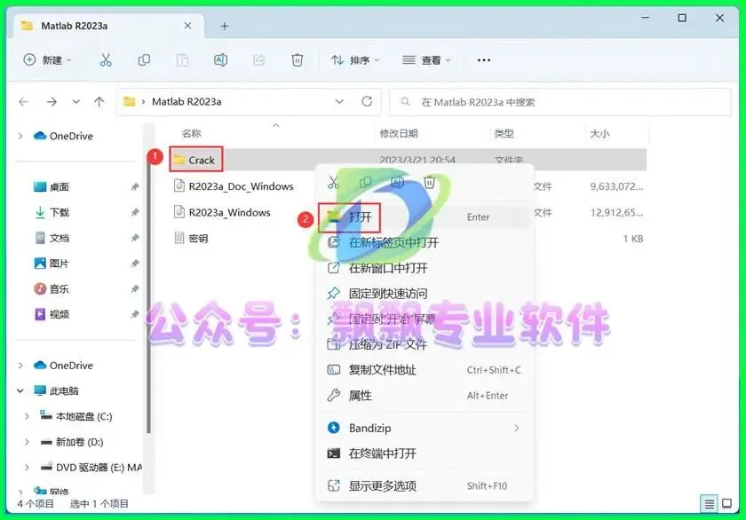The height and width of the screenshot is (520, 746).
Task: Go back with the left arrow
Action: click(24, 101)
